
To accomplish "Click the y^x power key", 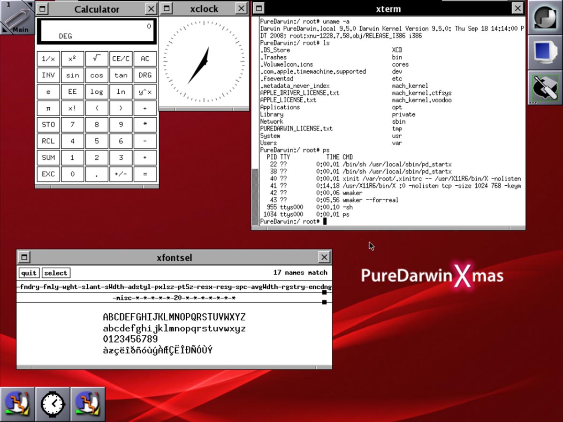I will tap(145, 91).
